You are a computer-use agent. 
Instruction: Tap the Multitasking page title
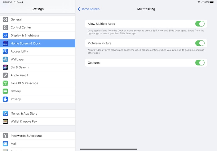click(x=146, y=9)
